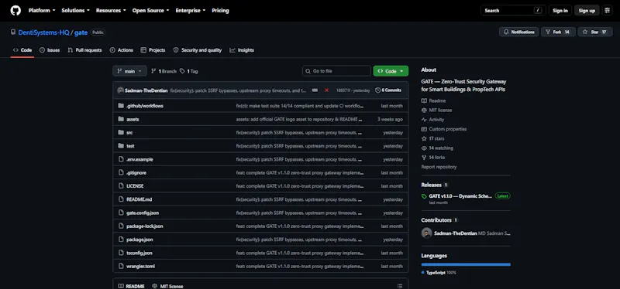Open the Open Source dropdown menu
Viewport: 620px width, 289px height.
click(x=150, y=11)
